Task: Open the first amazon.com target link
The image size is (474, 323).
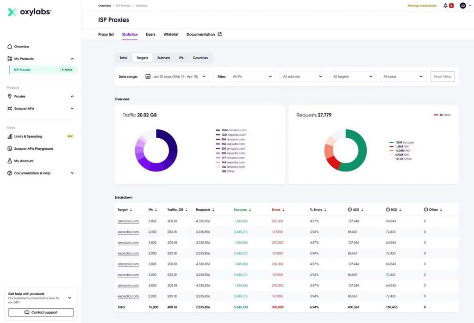Action: (x=128, y=221)
